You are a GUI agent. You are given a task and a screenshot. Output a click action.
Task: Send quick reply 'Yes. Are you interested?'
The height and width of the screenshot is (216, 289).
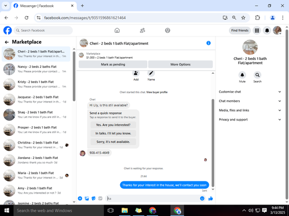tap(113, 125)
